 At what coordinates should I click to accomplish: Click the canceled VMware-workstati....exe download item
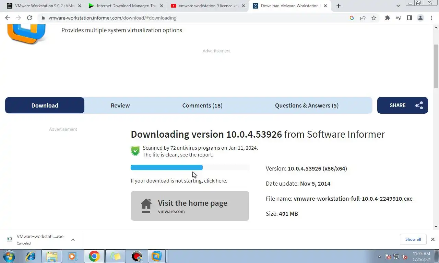[40, 239]
